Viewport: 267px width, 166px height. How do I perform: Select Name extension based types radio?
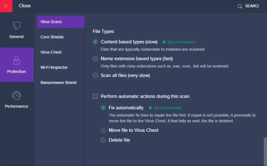tap(95, 59)
